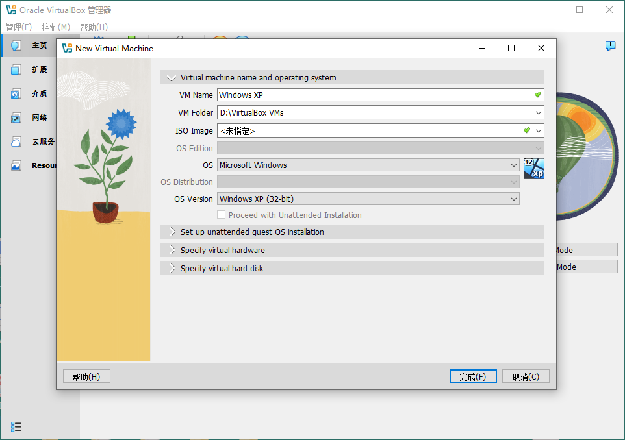Click the 云服务 cloud services icon
This screenshot has width=625, height=440.
click(16, 141)
